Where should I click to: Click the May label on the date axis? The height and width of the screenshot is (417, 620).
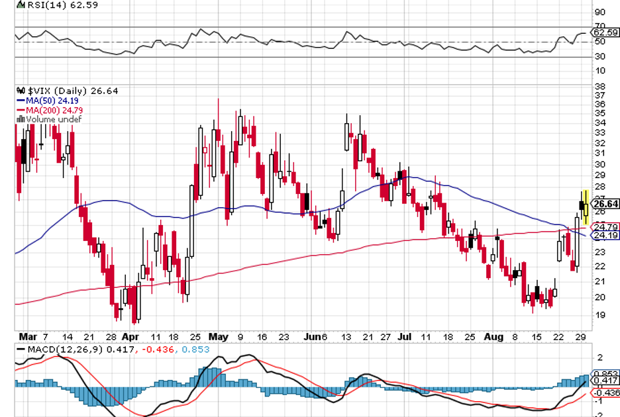point(218,336)
